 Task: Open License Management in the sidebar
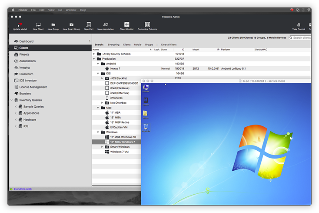pyautogui.click(x=50, y=87)
